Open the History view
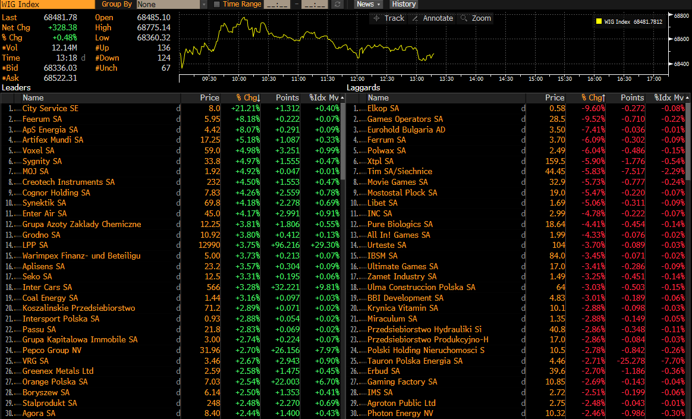The width and height of the screenshot is (692, 419). pyautogui.click(x=404, y=4)
